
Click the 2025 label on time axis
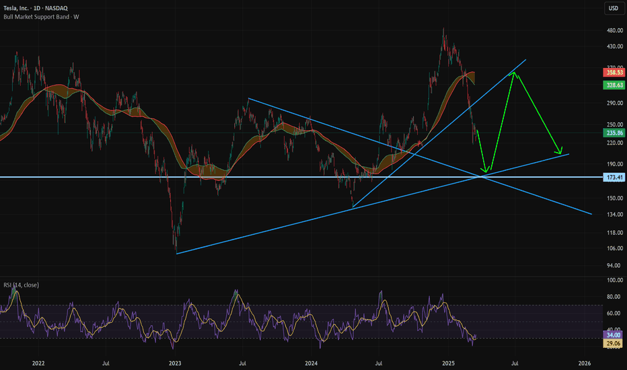pos(448,363)
